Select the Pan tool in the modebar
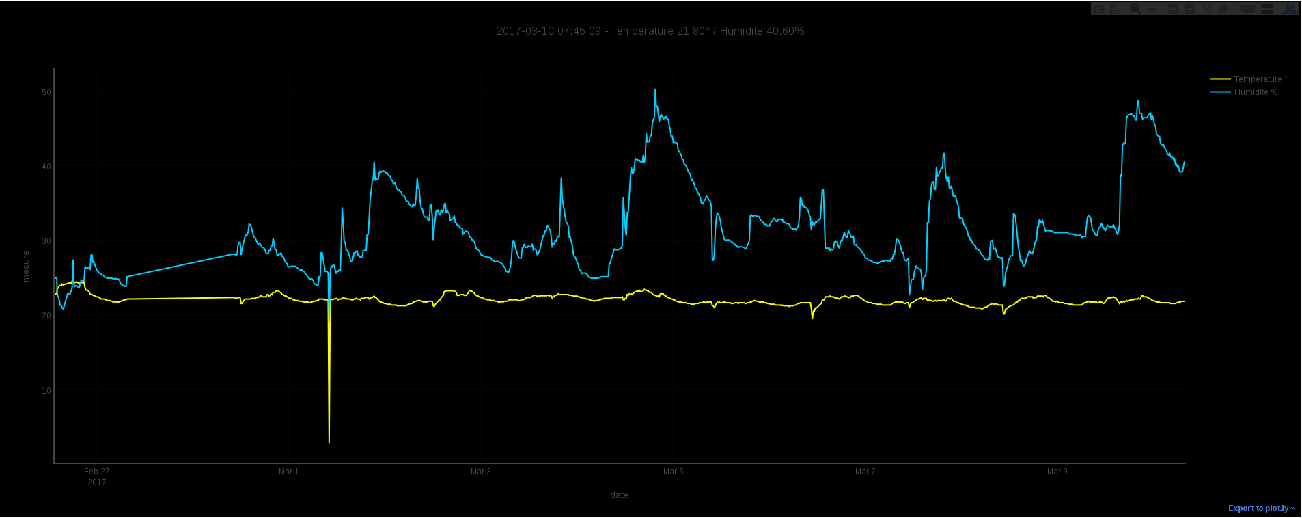 tap(1152, 9)
